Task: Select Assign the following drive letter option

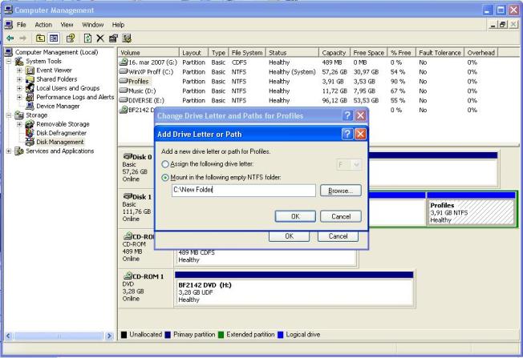Action: (x=165, y=164)
